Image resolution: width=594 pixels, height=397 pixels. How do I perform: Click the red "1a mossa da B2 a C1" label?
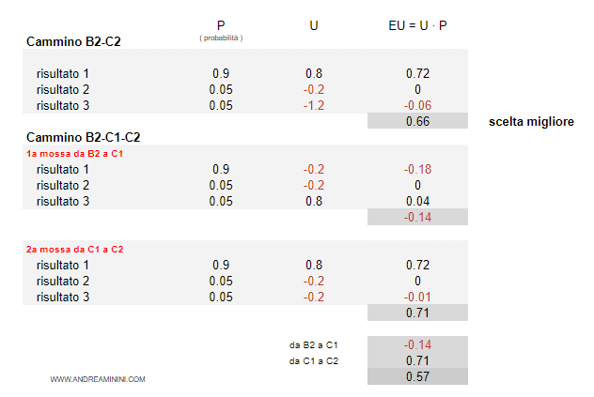(74, 152)
